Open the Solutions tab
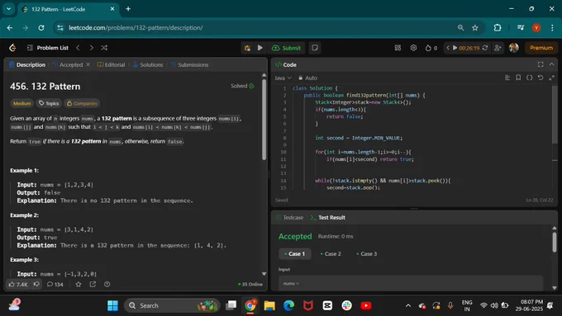Image resolution: width=562 pixels, height=316 pixels. (148, 65)
